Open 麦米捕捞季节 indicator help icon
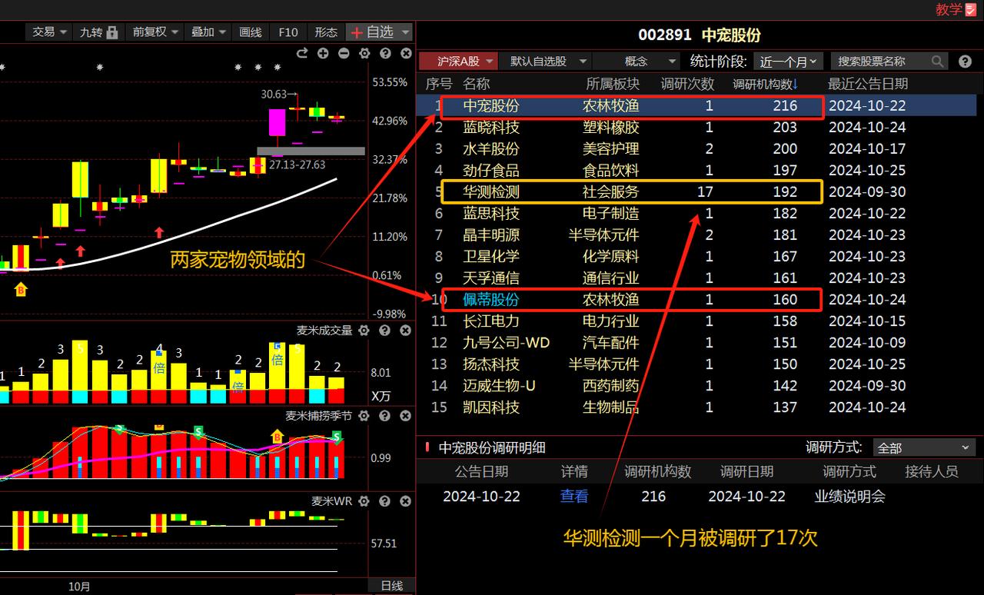 pos(385,416)
